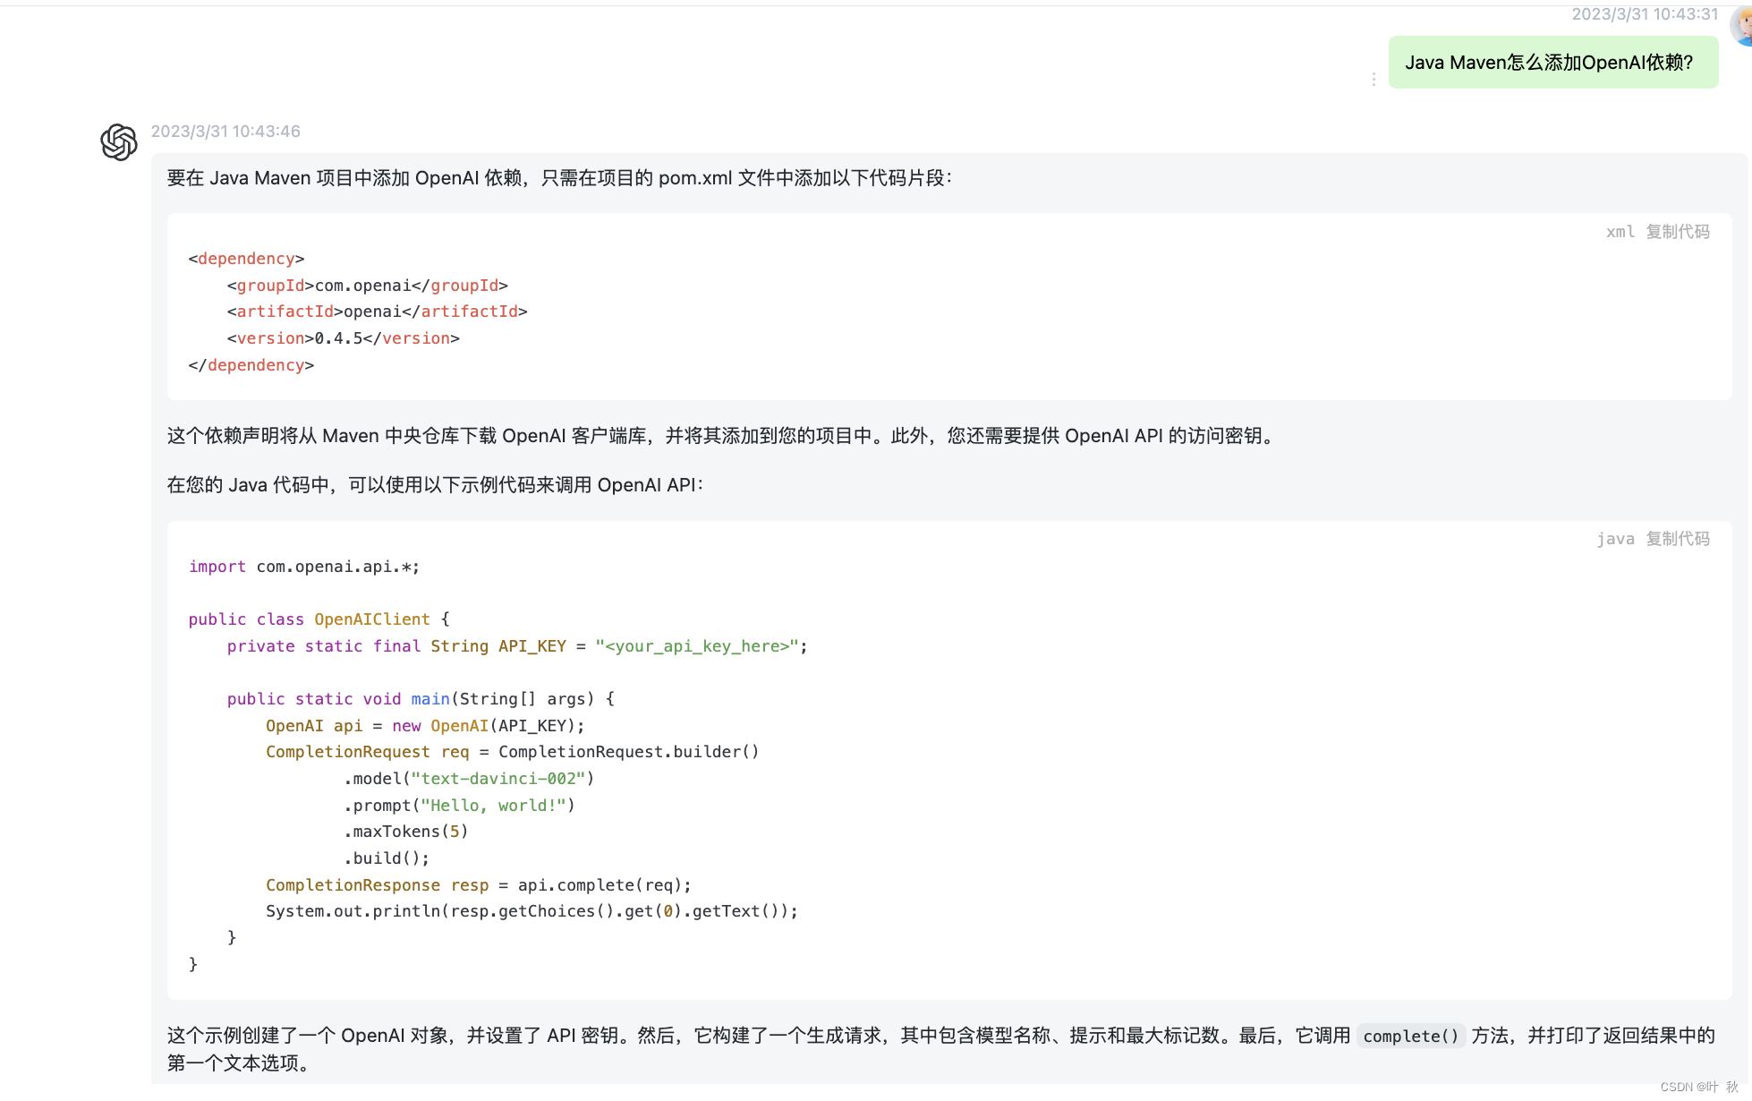
Task: Click the CompletionRequest.builder() line
Action: 512,752
